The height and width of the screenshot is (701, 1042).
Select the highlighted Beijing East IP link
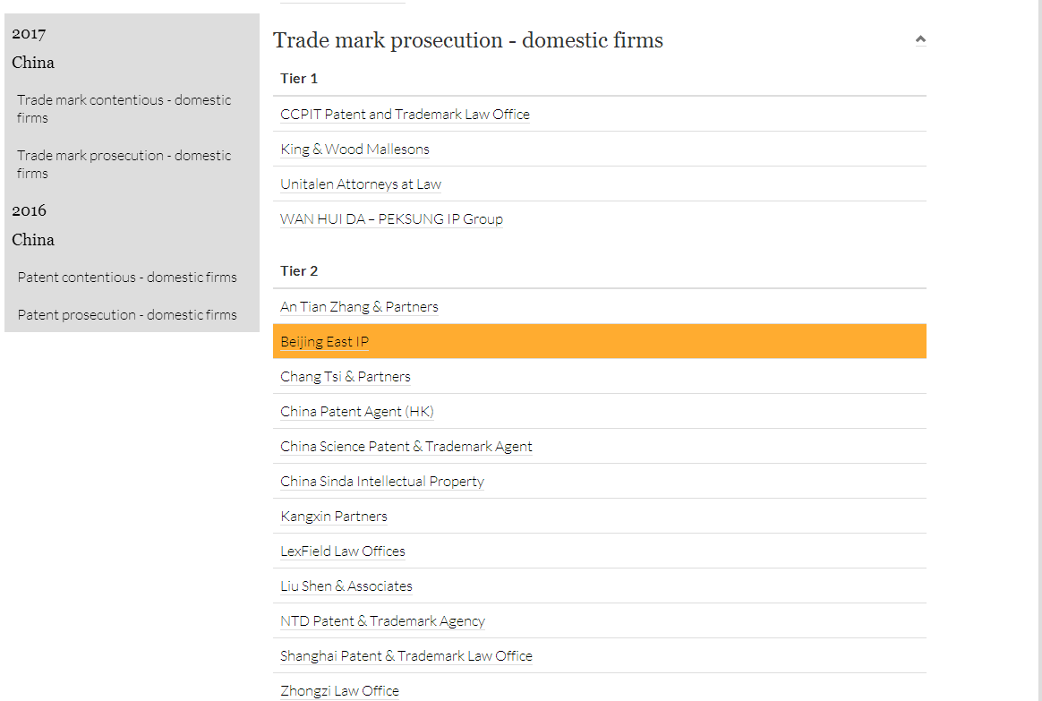click(x=324, y=341)
